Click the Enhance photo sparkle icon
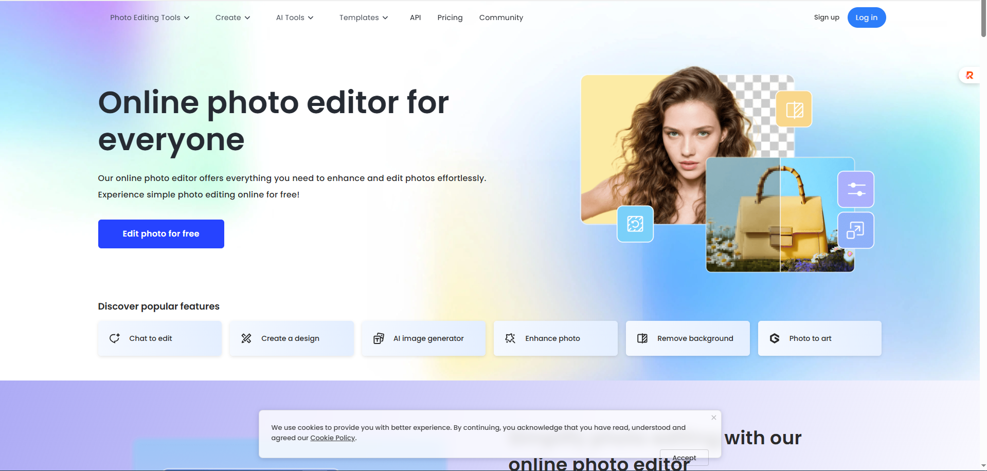 point(510,338)
